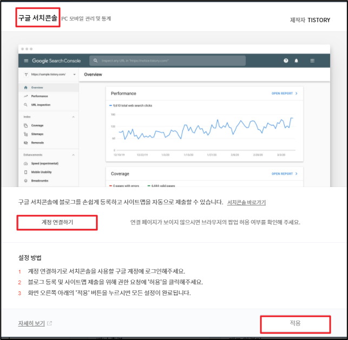This screenshot has width=348, height=340.
Task: Click the Enhancements section label
Action: (33, 155)
